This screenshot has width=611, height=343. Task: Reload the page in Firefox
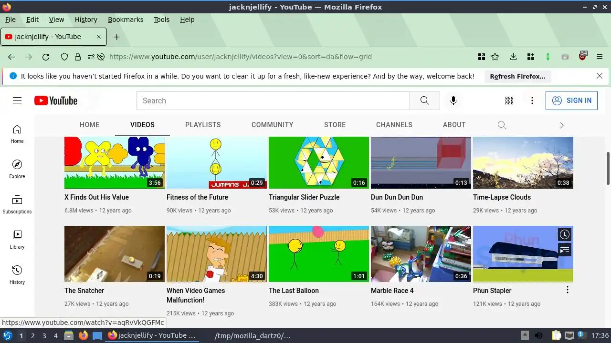click(46, 57)
